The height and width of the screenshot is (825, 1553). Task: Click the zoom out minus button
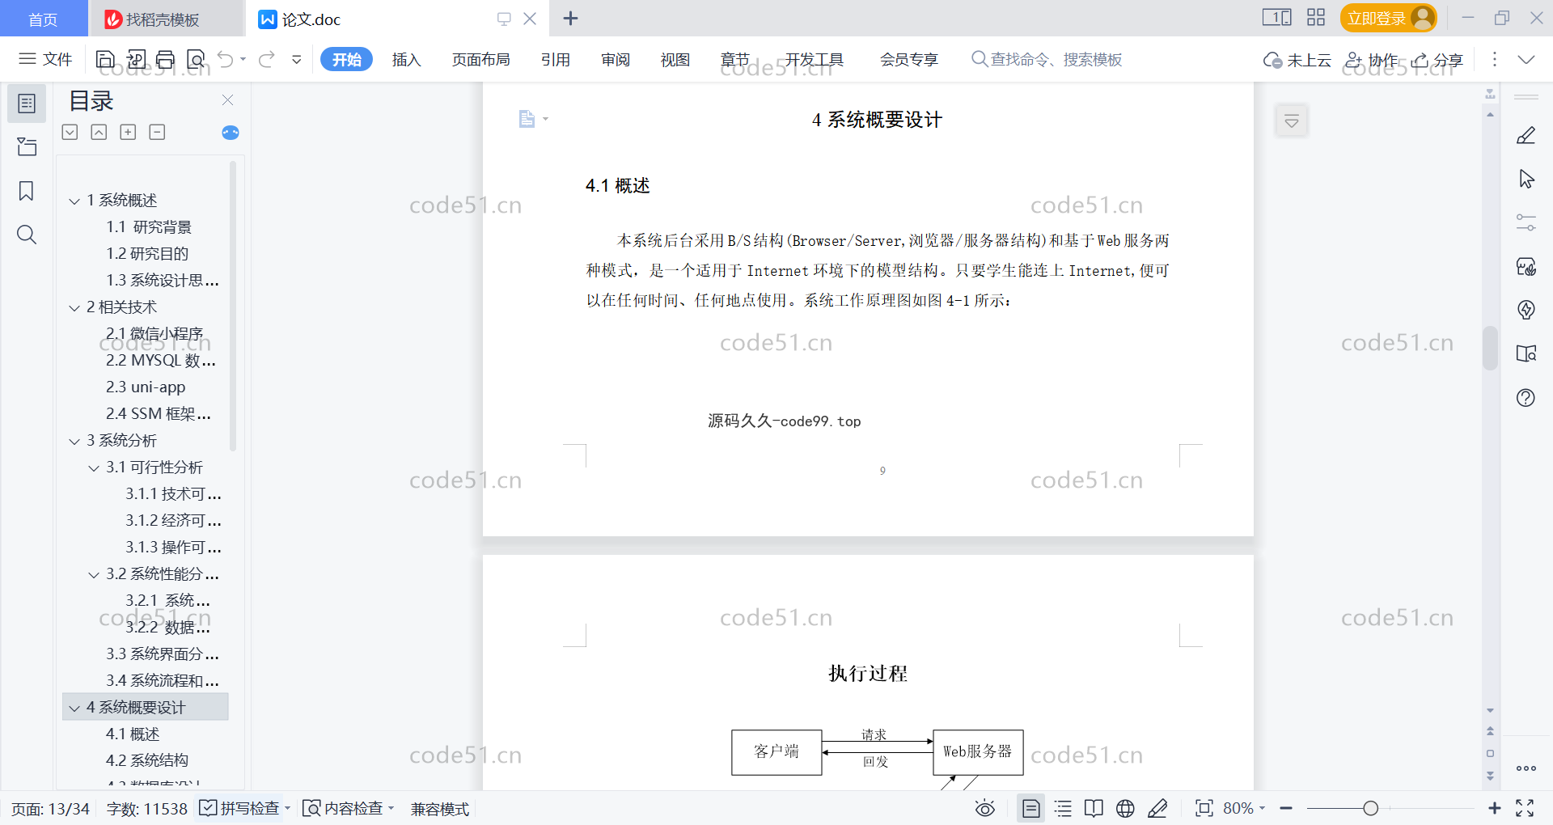[1286, 808]
